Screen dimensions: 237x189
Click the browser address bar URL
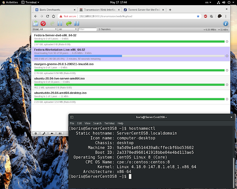coord(106,16)
